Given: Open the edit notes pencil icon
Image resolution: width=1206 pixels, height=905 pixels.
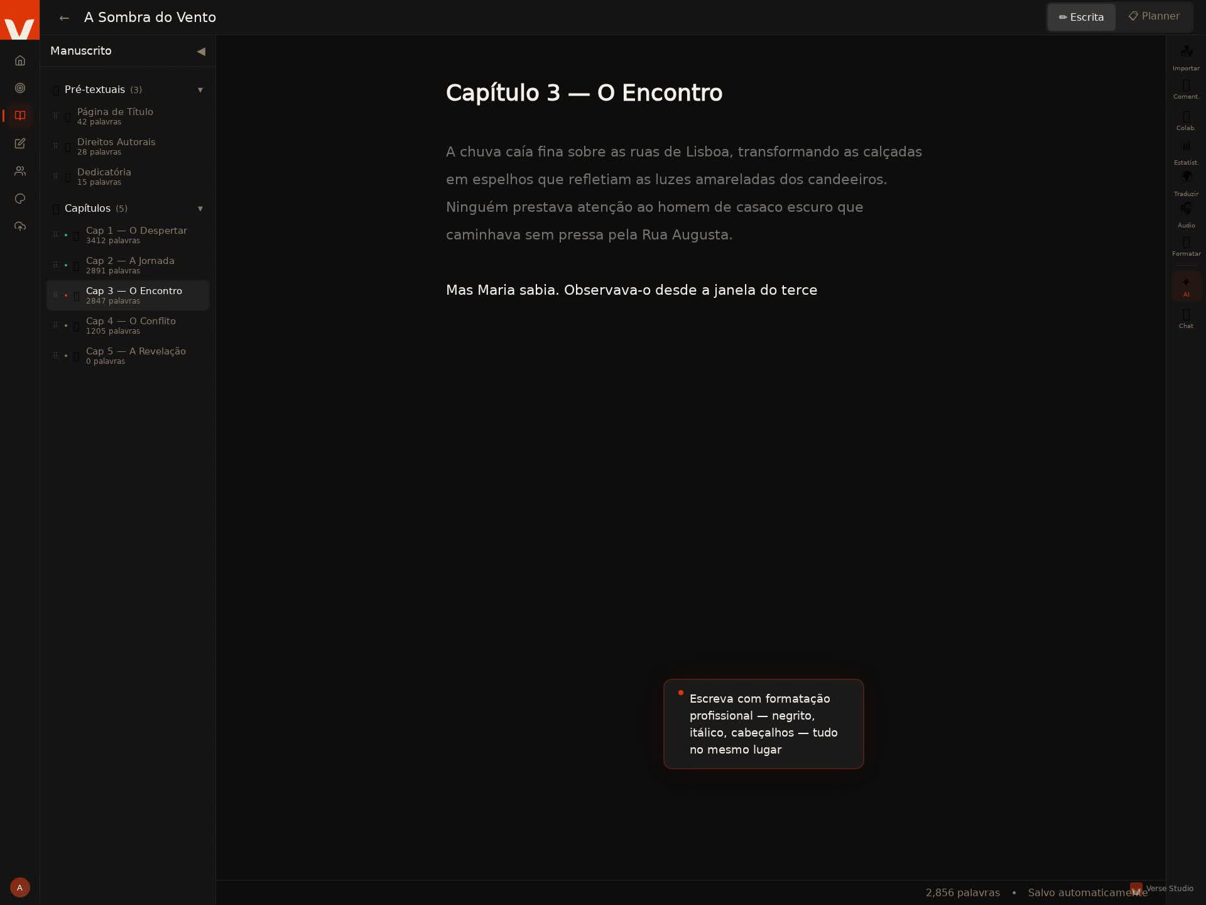Looking at the screenshot, I should [20, 143].
